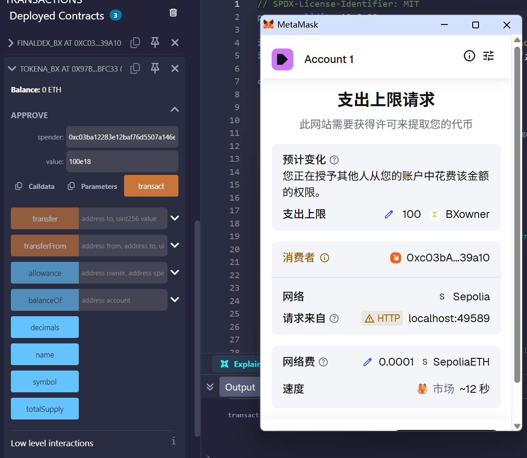Click the orange transact button
Screen dimensions: 527x458
pyautogui.click(x=151, y=186)
